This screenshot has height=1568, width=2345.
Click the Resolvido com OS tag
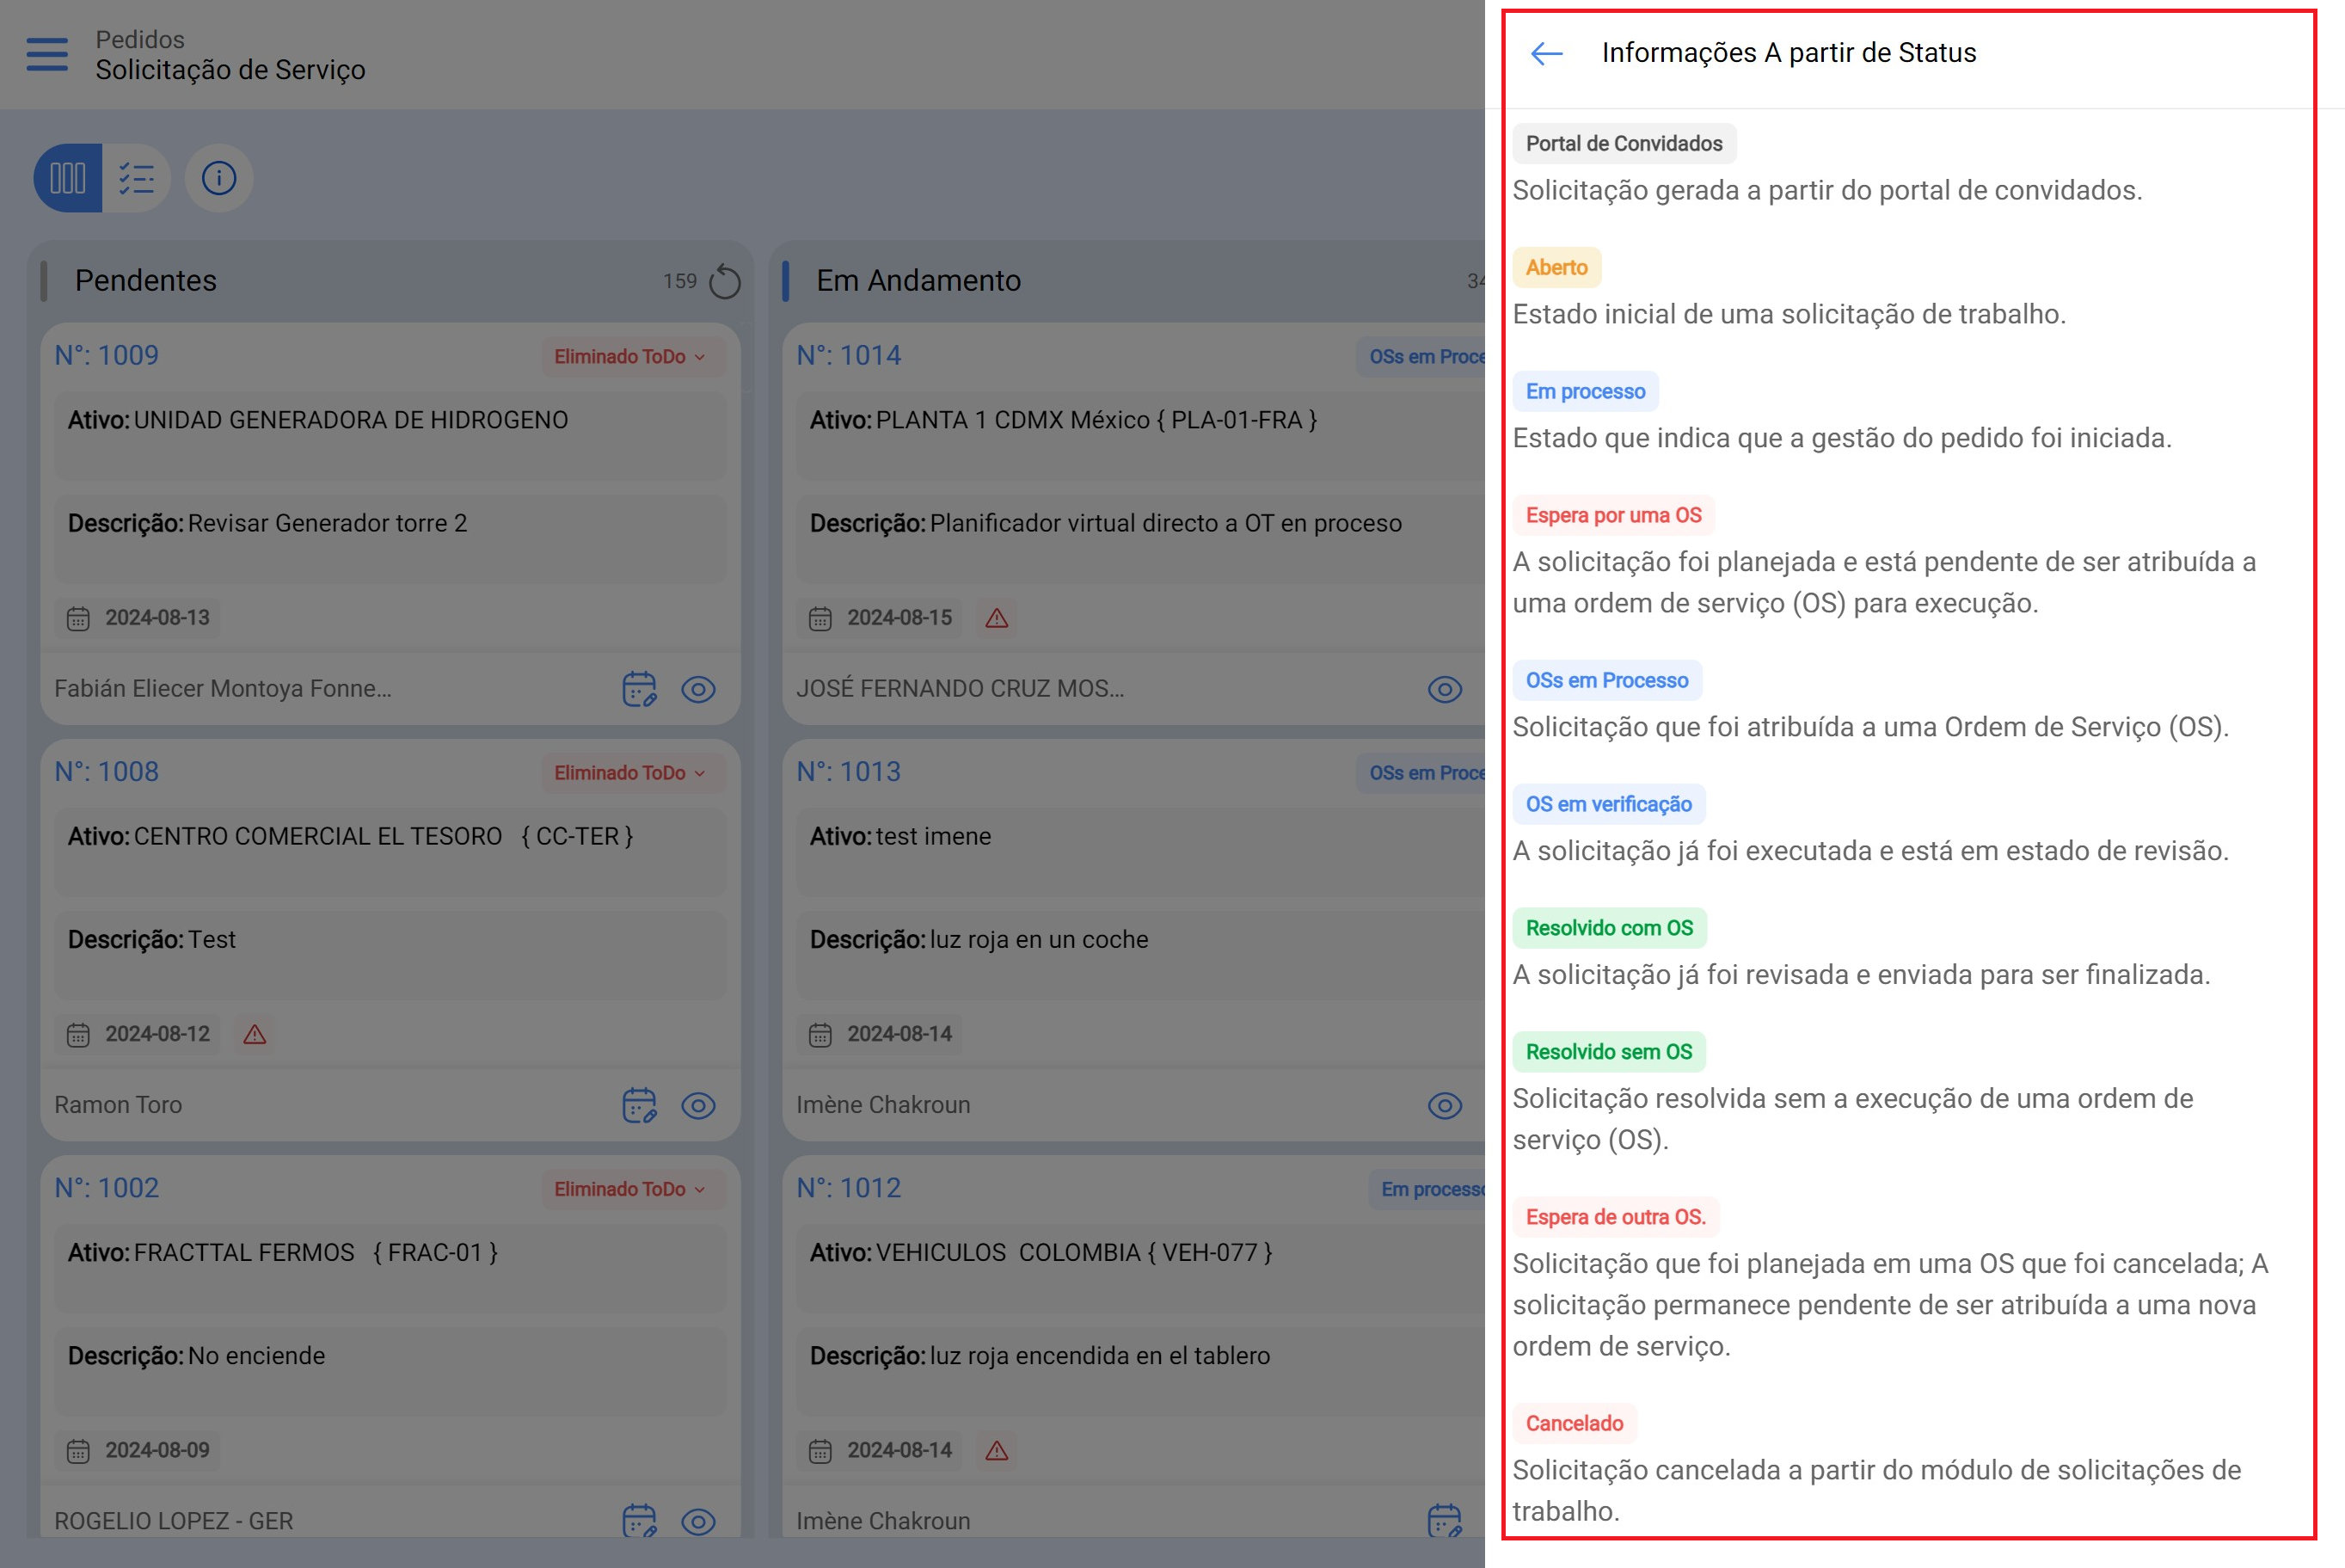click(1609, 929)
